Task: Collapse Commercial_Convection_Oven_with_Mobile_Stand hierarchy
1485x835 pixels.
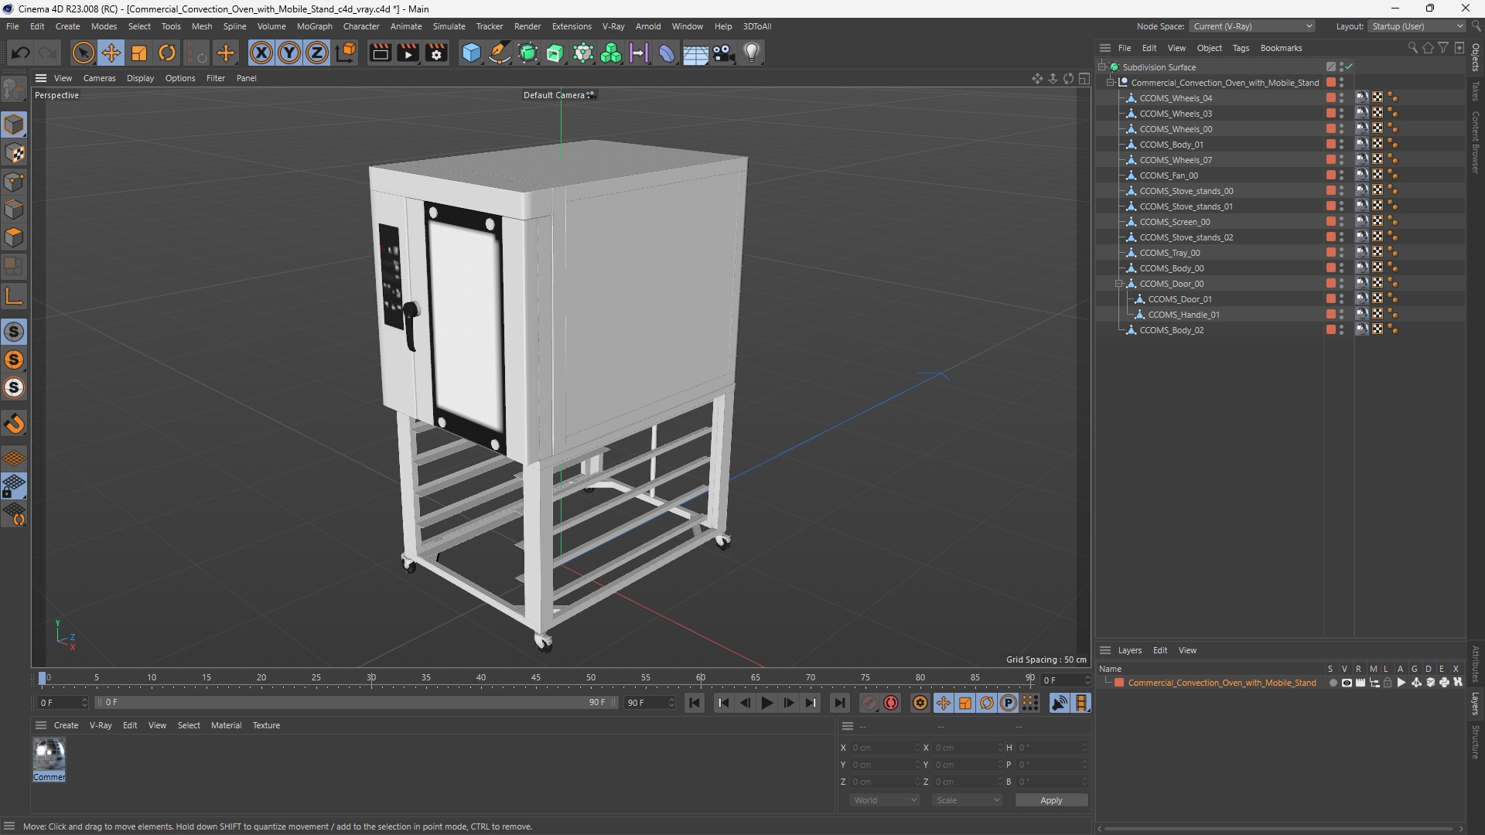Action: point(1111,83)
